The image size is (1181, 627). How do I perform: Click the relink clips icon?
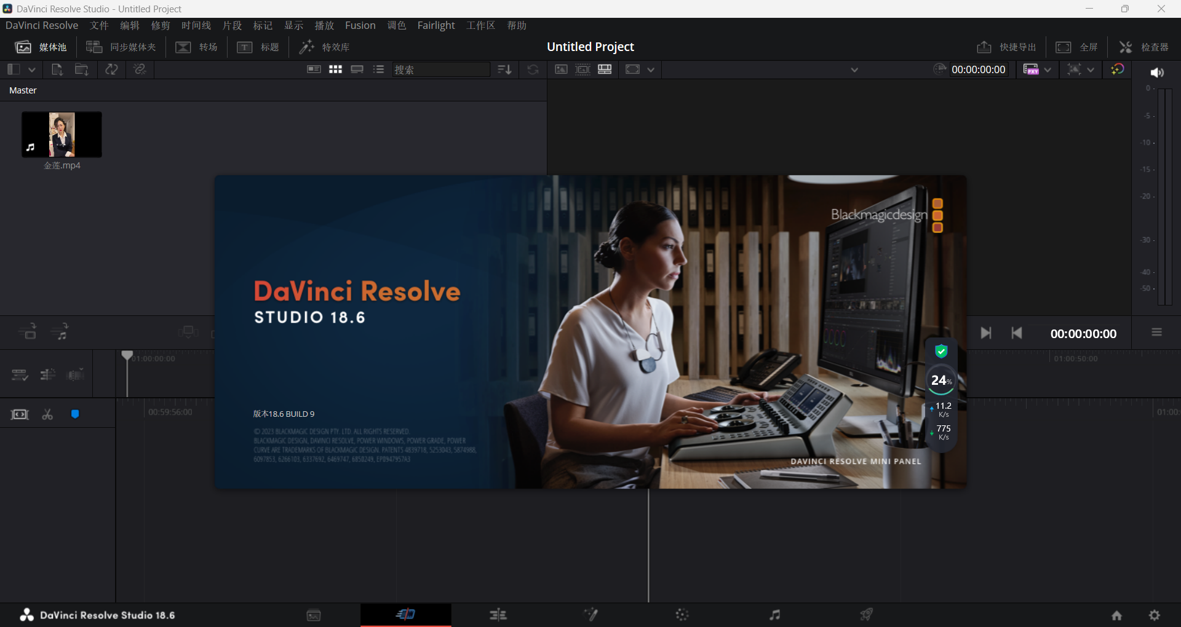140,69
